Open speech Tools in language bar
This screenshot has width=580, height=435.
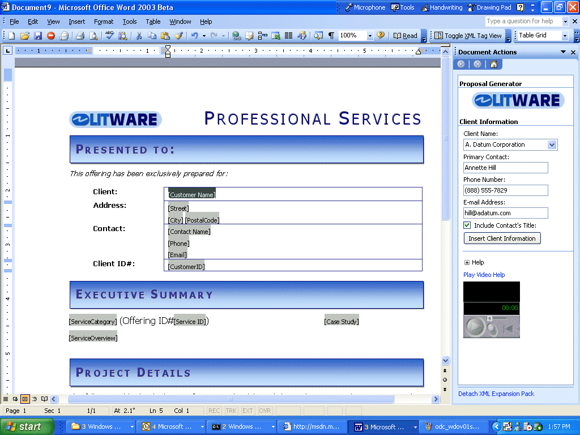pos(403,7)
